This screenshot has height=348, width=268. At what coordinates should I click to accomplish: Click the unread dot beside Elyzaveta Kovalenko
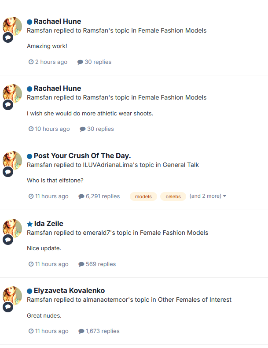[x=29, y=291]
